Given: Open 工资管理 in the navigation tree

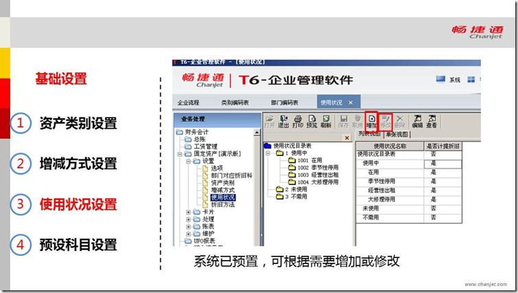Looking at the screenshot, I should coord(205,146).
